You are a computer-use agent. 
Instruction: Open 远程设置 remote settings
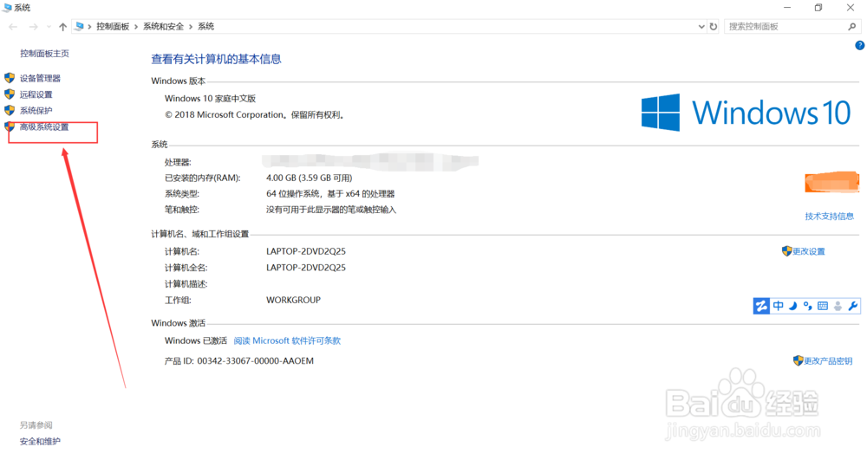[x=36, y=94]
